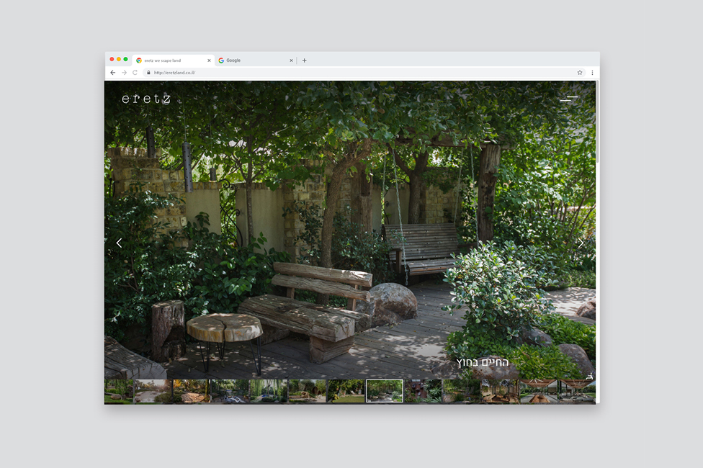Click the page vertical scrollbar
Image resolution: width=703 pixels, height=468 pixels.
[598, 122]
